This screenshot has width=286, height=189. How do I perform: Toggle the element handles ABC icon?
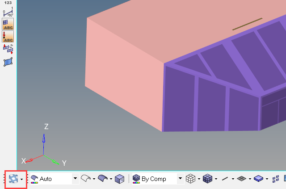[8, 24]
